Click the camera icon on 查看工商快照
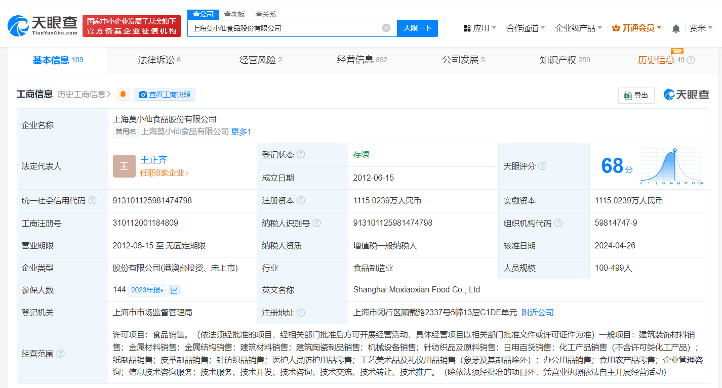The height and width of the screenshot is (388, 722). click(143, 95)
